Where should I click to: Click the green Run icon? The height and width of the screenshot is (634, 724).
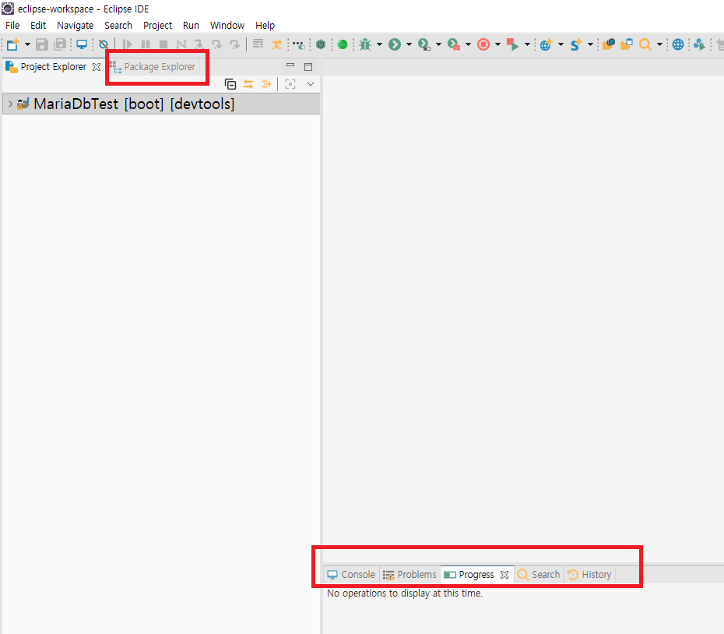[395, 44]
